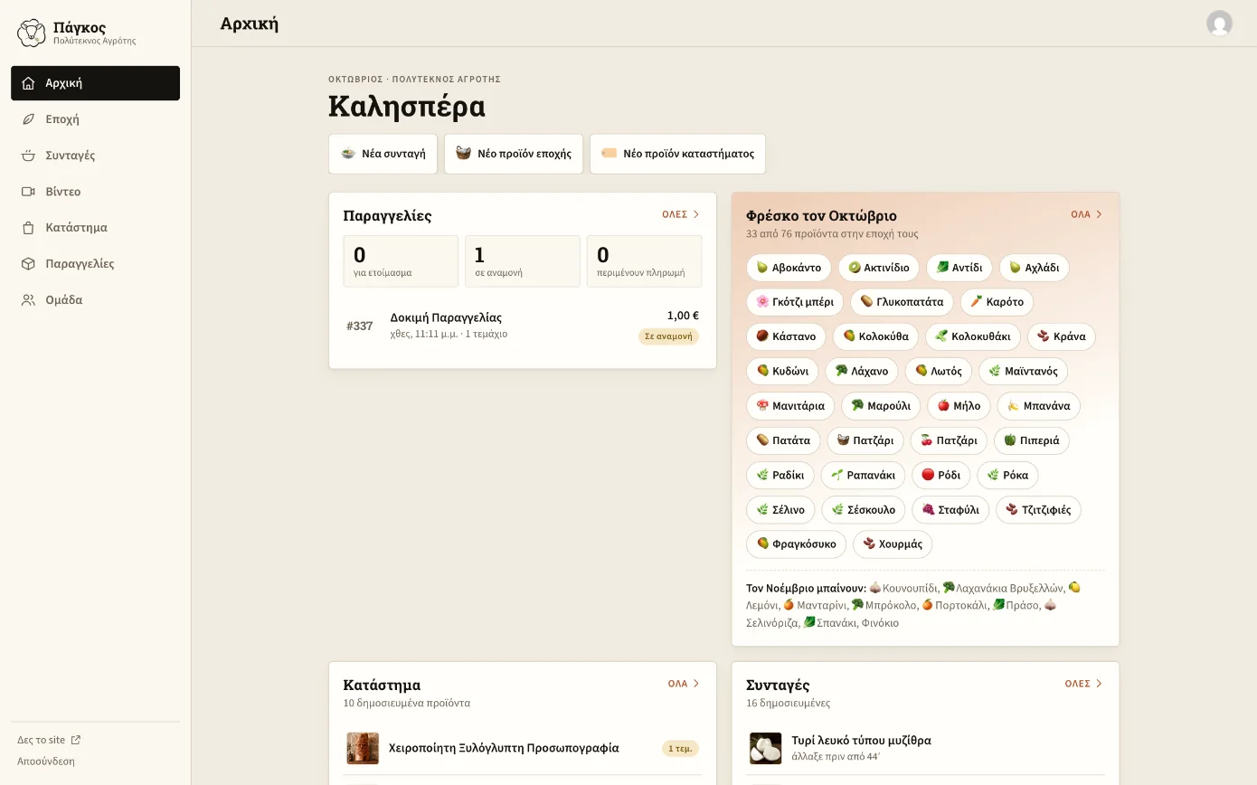Select the Γλυκοπατάτα chip
1257x785 pixels.
(902, 302)
